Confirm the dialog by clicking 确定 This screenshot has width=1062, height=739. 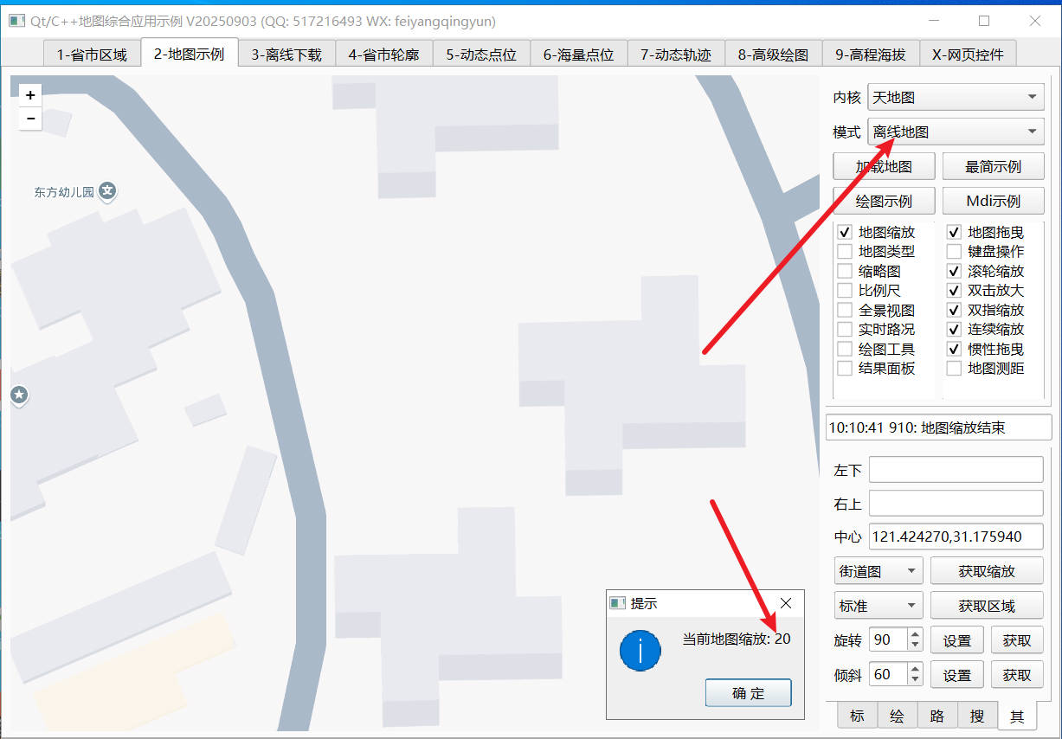(x=748, y=692)
